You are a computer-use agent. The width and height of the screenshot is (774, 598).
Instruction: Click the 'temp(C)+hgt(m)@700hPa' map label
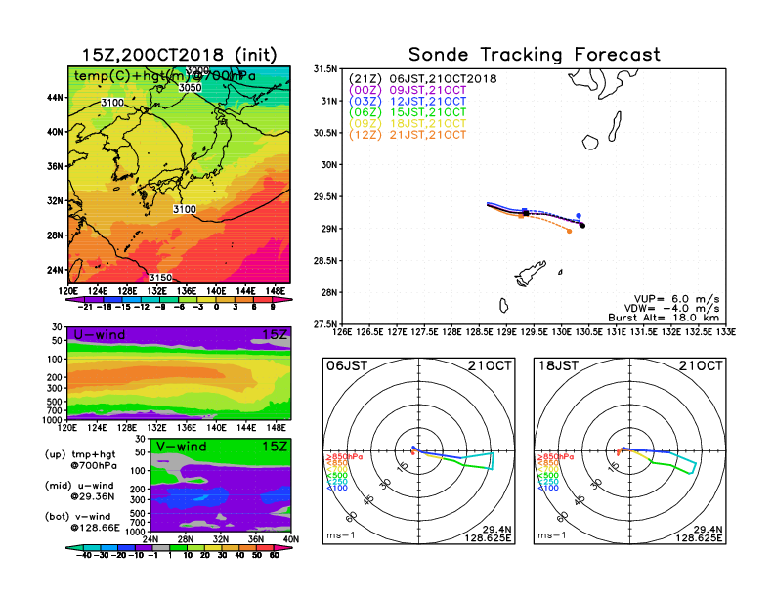[165, 76]
